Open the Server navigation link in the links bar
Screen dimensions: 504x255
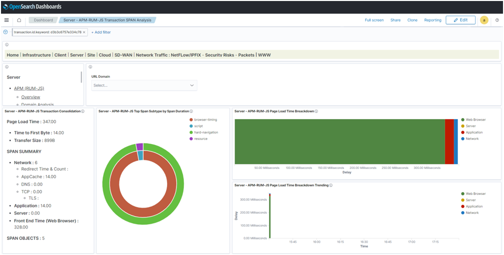(x=77, y=55)
